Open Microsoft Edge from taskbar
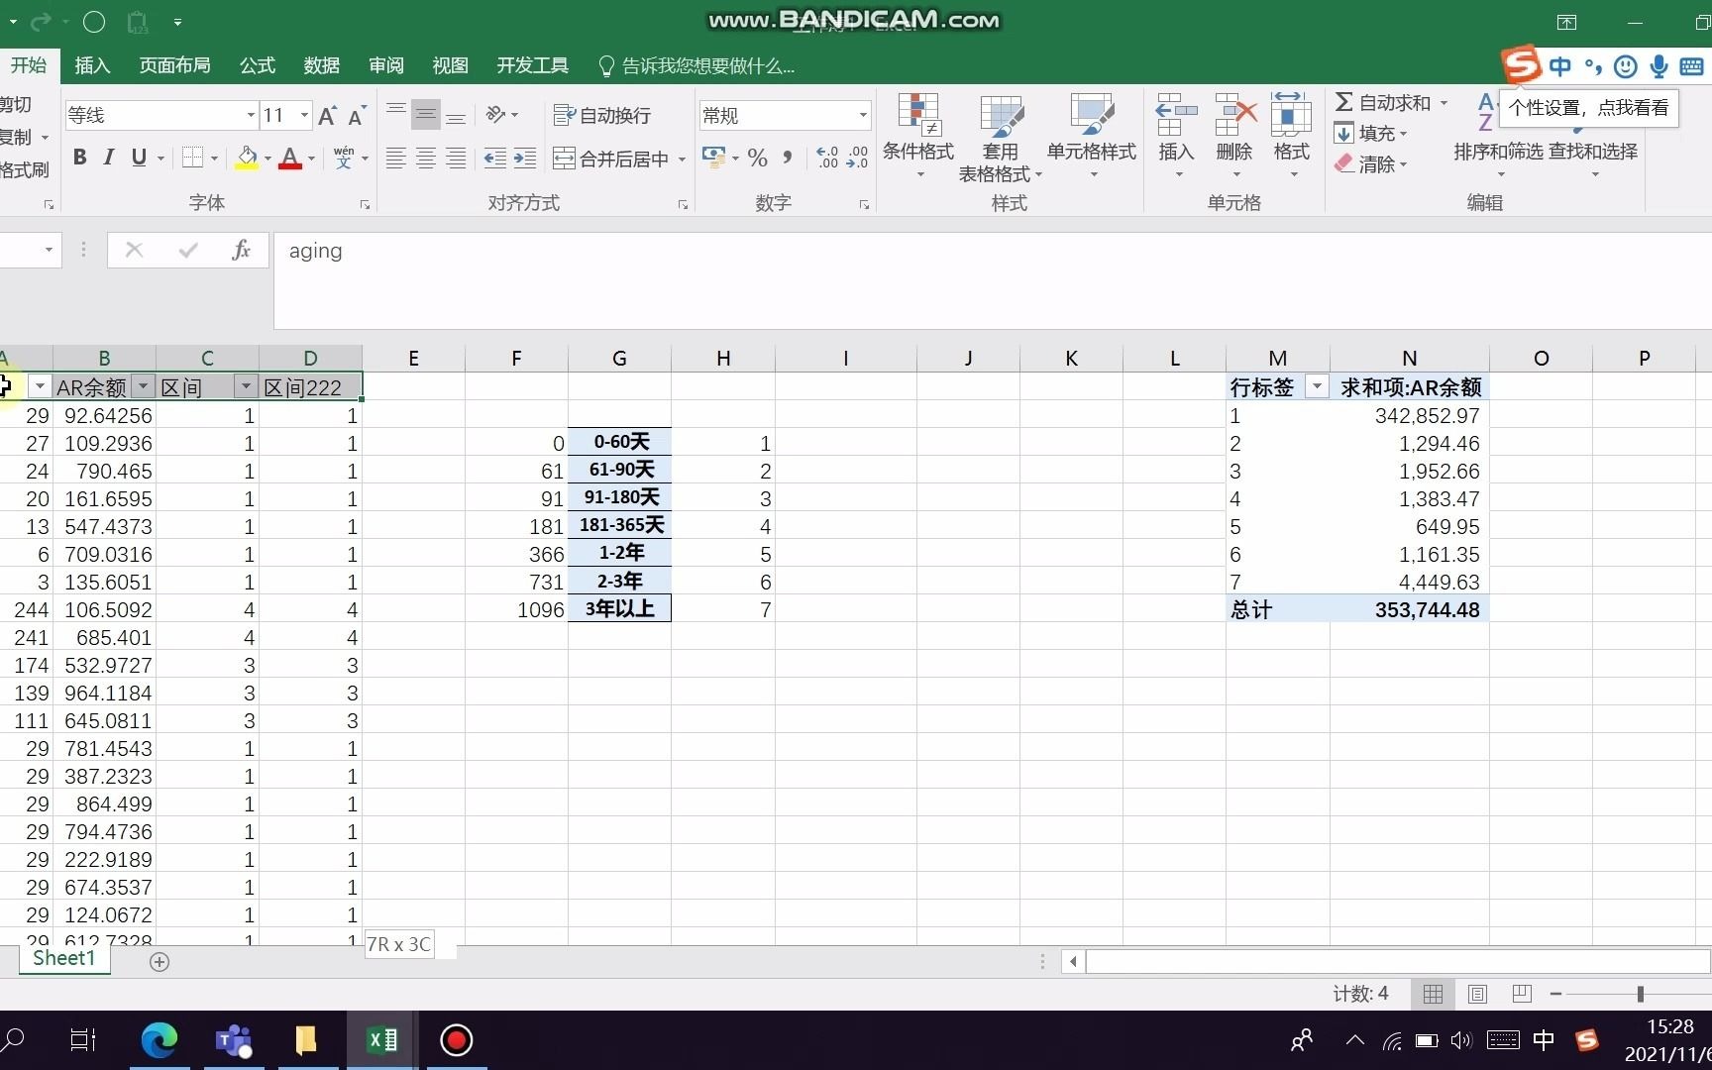1712x1070 pixels. click(x=159, y=1040)
